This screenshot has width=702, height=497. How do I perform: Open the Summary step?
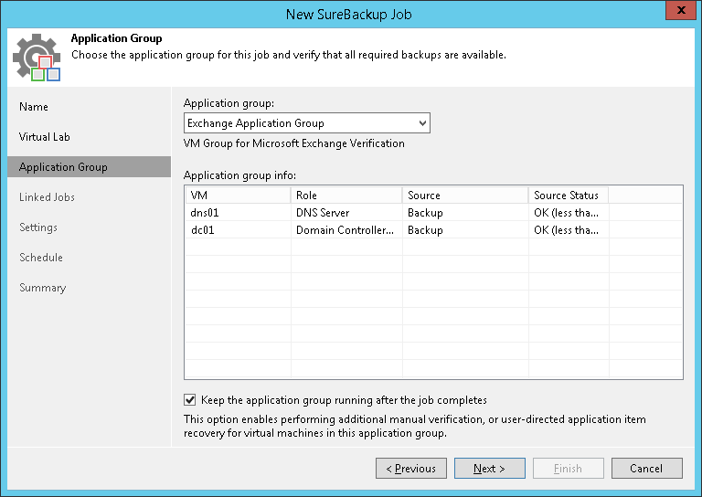coord(43,288)
